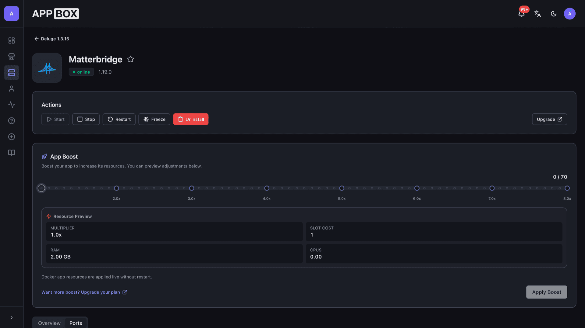Screen dimensions: 585x328
Task: Click the plus circle sidebar icon
Action: pos(12,137)
